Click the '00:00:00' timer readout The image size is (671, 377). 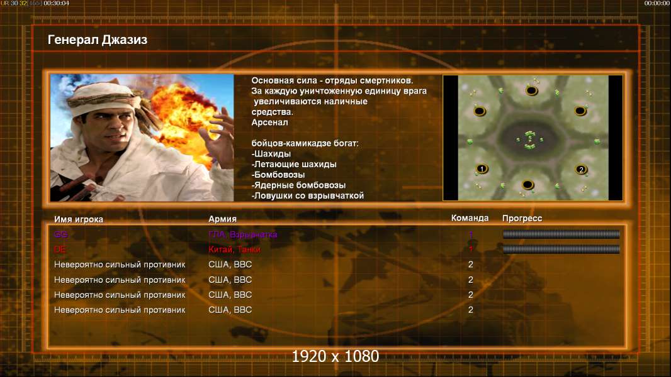click(657, 3)
